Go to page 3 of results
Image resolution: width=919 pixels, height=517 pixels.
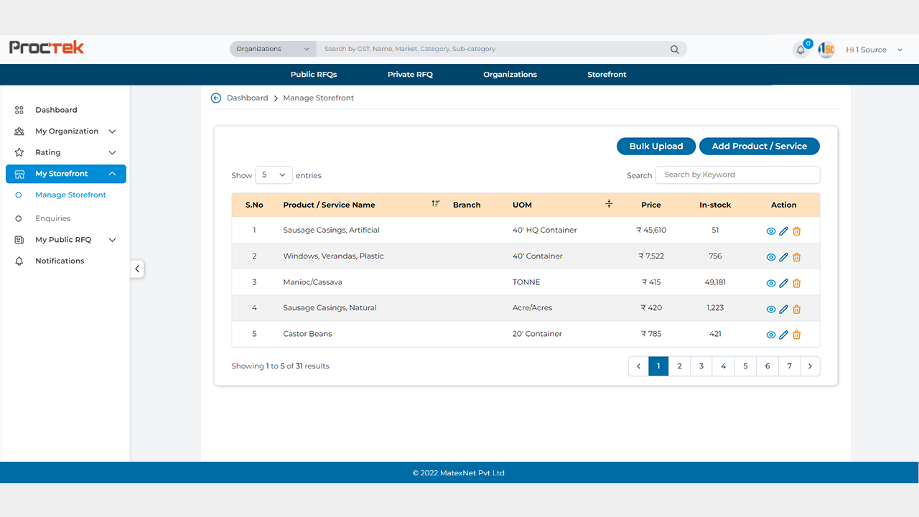click(701, 366)
